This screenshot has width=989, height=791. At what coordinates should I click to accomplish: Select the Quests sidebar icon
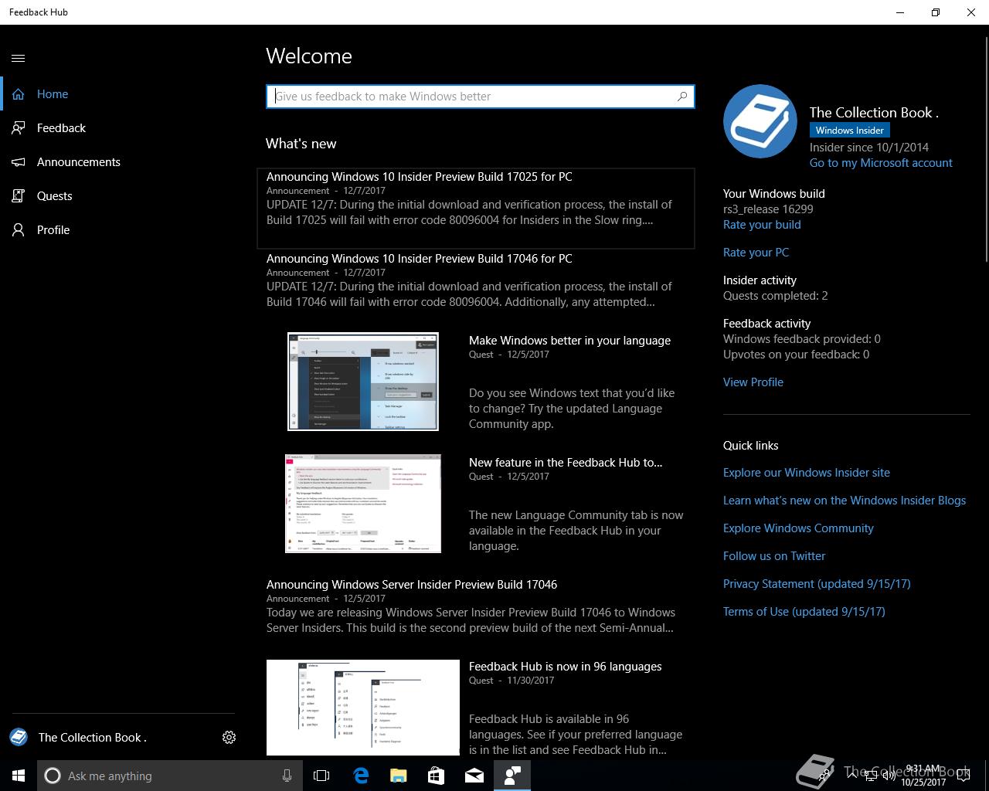[19, 196]
